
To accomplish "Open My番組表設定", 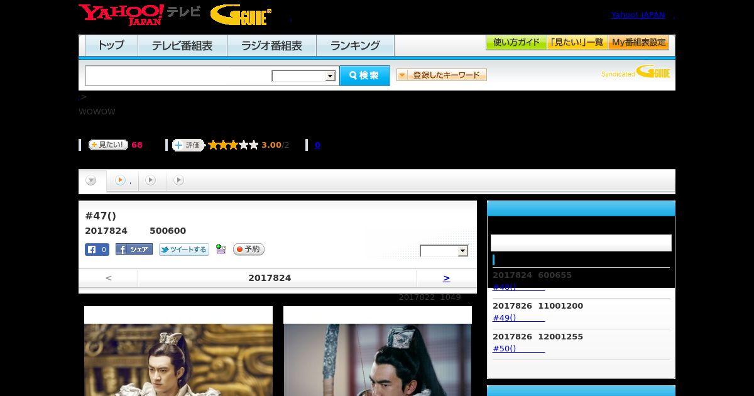I will 638,43.
